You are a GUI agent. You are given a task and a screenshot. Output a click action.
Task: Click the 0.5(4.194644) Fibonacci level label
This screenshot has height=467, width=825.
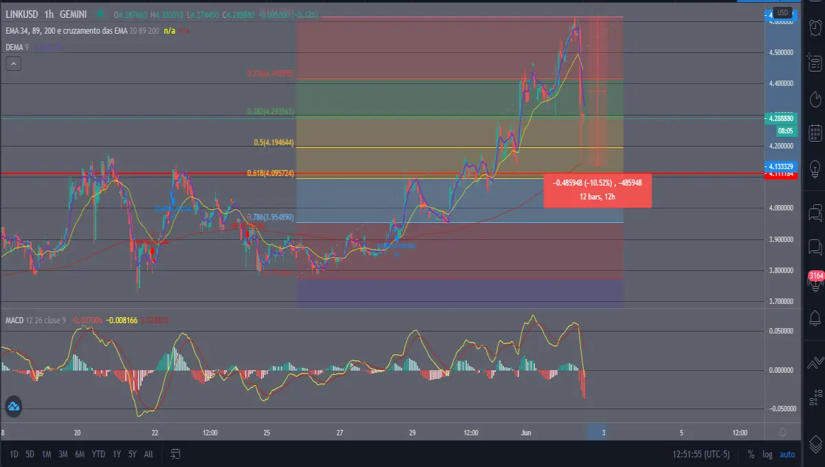(274, 143)
